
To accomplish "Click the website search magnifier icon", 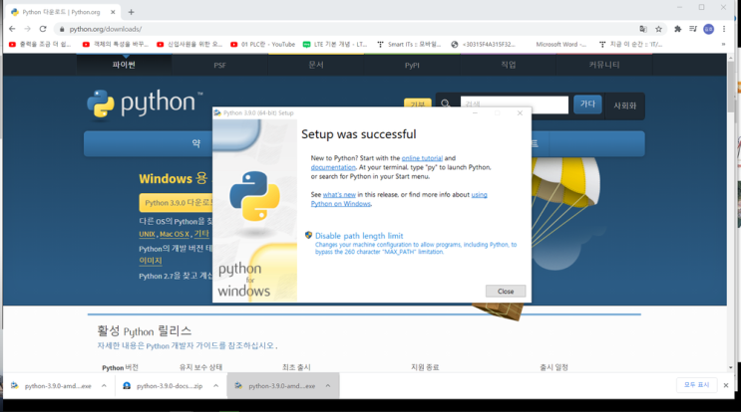I will click(x=445, y=103).
